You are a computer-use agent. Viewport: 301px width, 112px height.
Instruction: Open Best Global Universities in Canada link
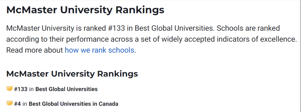point(73,104)
